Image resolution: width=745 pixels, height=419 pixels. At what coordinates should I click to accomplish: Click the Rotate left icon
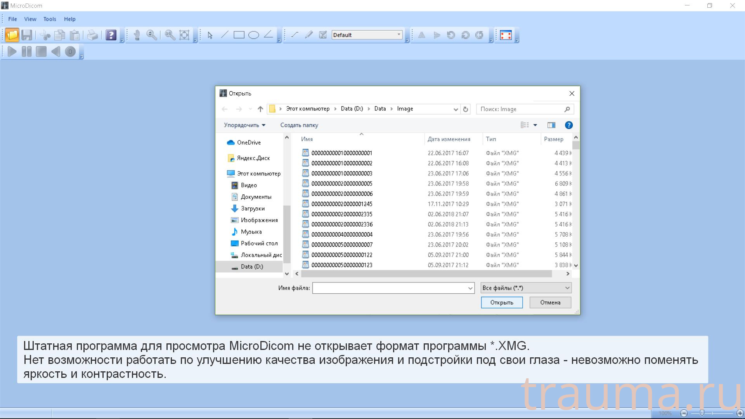[x=451, y=35]
